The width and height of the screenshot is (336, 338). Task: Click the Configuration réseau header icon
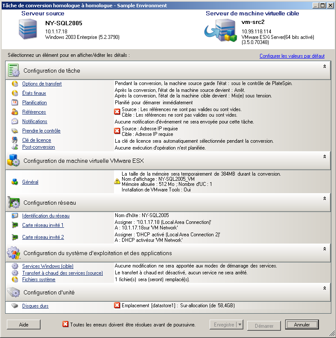pos(14,203)
